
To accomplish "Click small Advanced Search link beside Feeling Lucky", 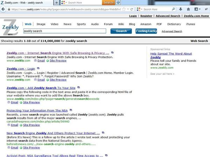I will [172, 31].
